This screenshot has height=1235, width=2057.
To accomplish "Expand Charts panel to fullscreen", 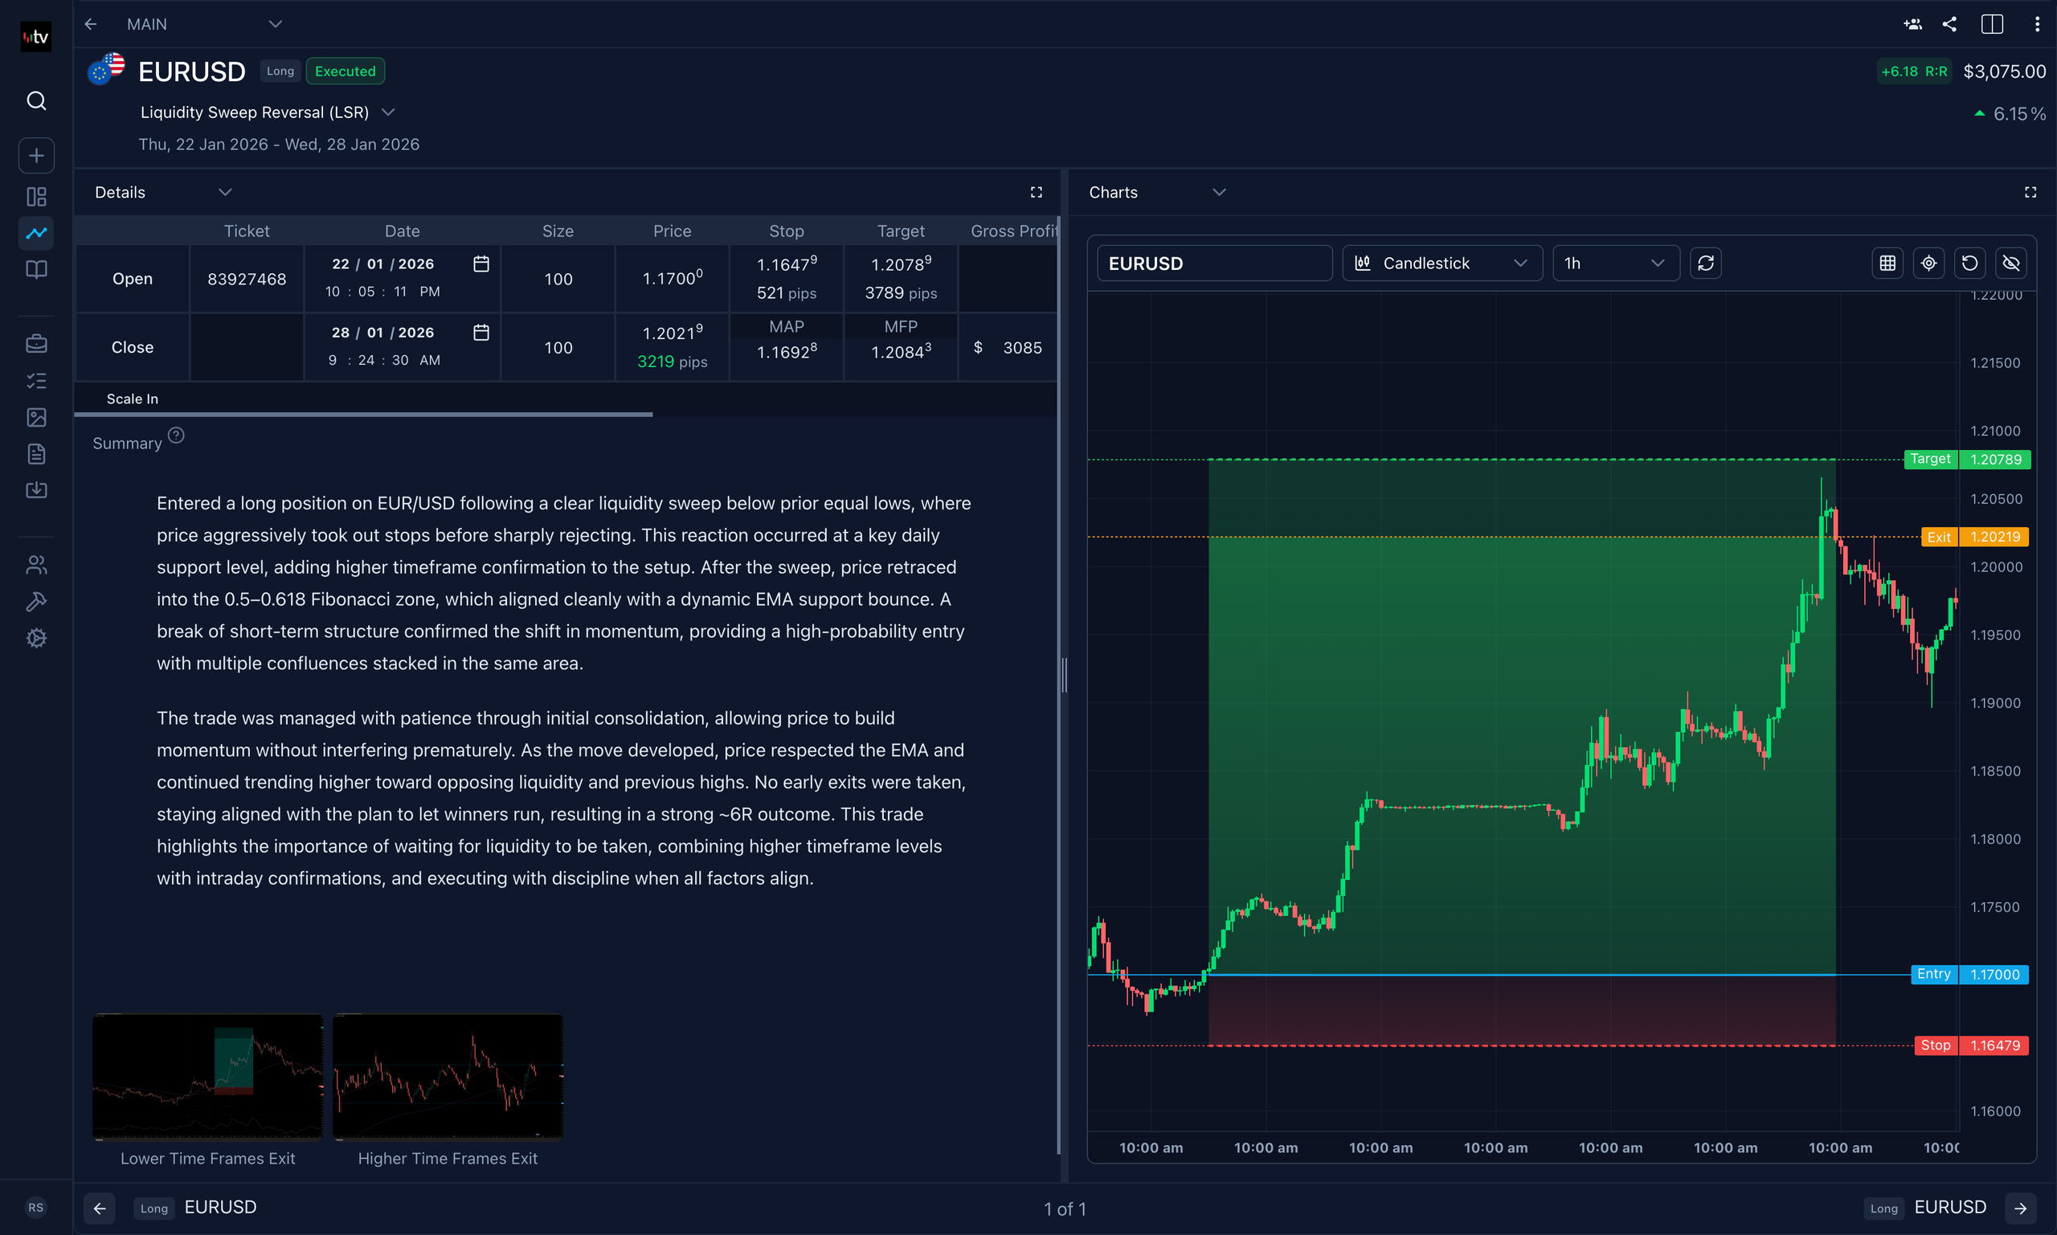I will (x=2030, y=192).
